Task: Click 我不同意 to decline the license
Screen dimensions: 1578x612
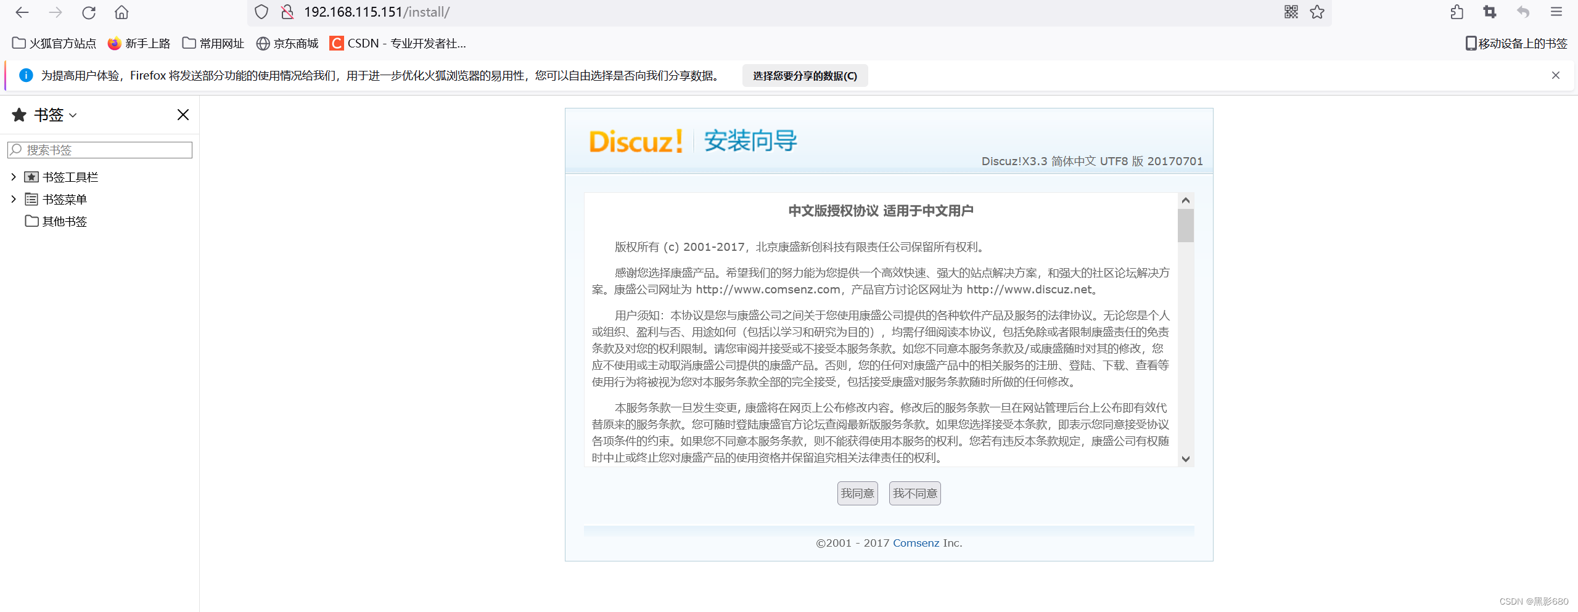Action: [x=914, y=493]
